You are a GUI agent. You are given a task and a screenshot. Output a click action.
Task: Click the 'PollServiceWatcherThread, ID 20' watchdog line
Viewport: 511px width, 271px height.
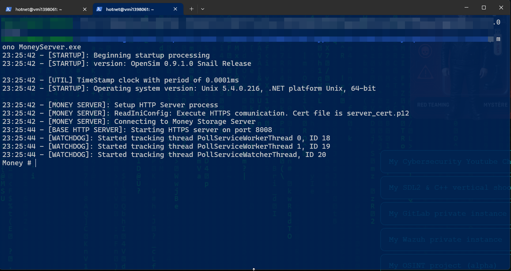tap(164, 155)
